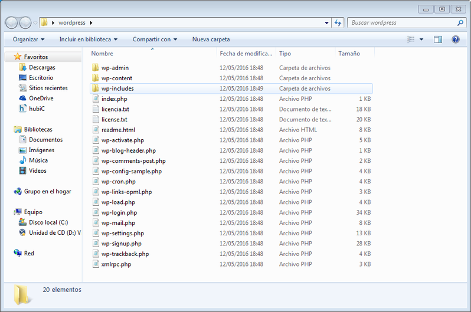471x312 pixels.
Task: Sort by Fecha de modificación column
Action: point(246,54)
